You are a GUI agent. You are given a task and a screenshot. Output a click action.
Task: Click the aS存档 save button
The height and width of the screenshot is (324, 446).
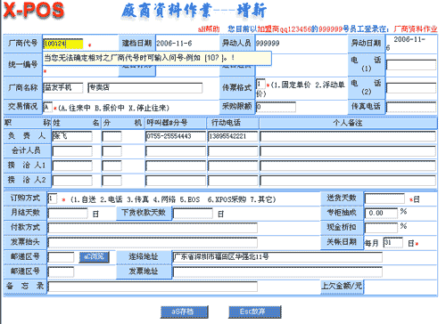pyautogui.click(x=184, y=312)
